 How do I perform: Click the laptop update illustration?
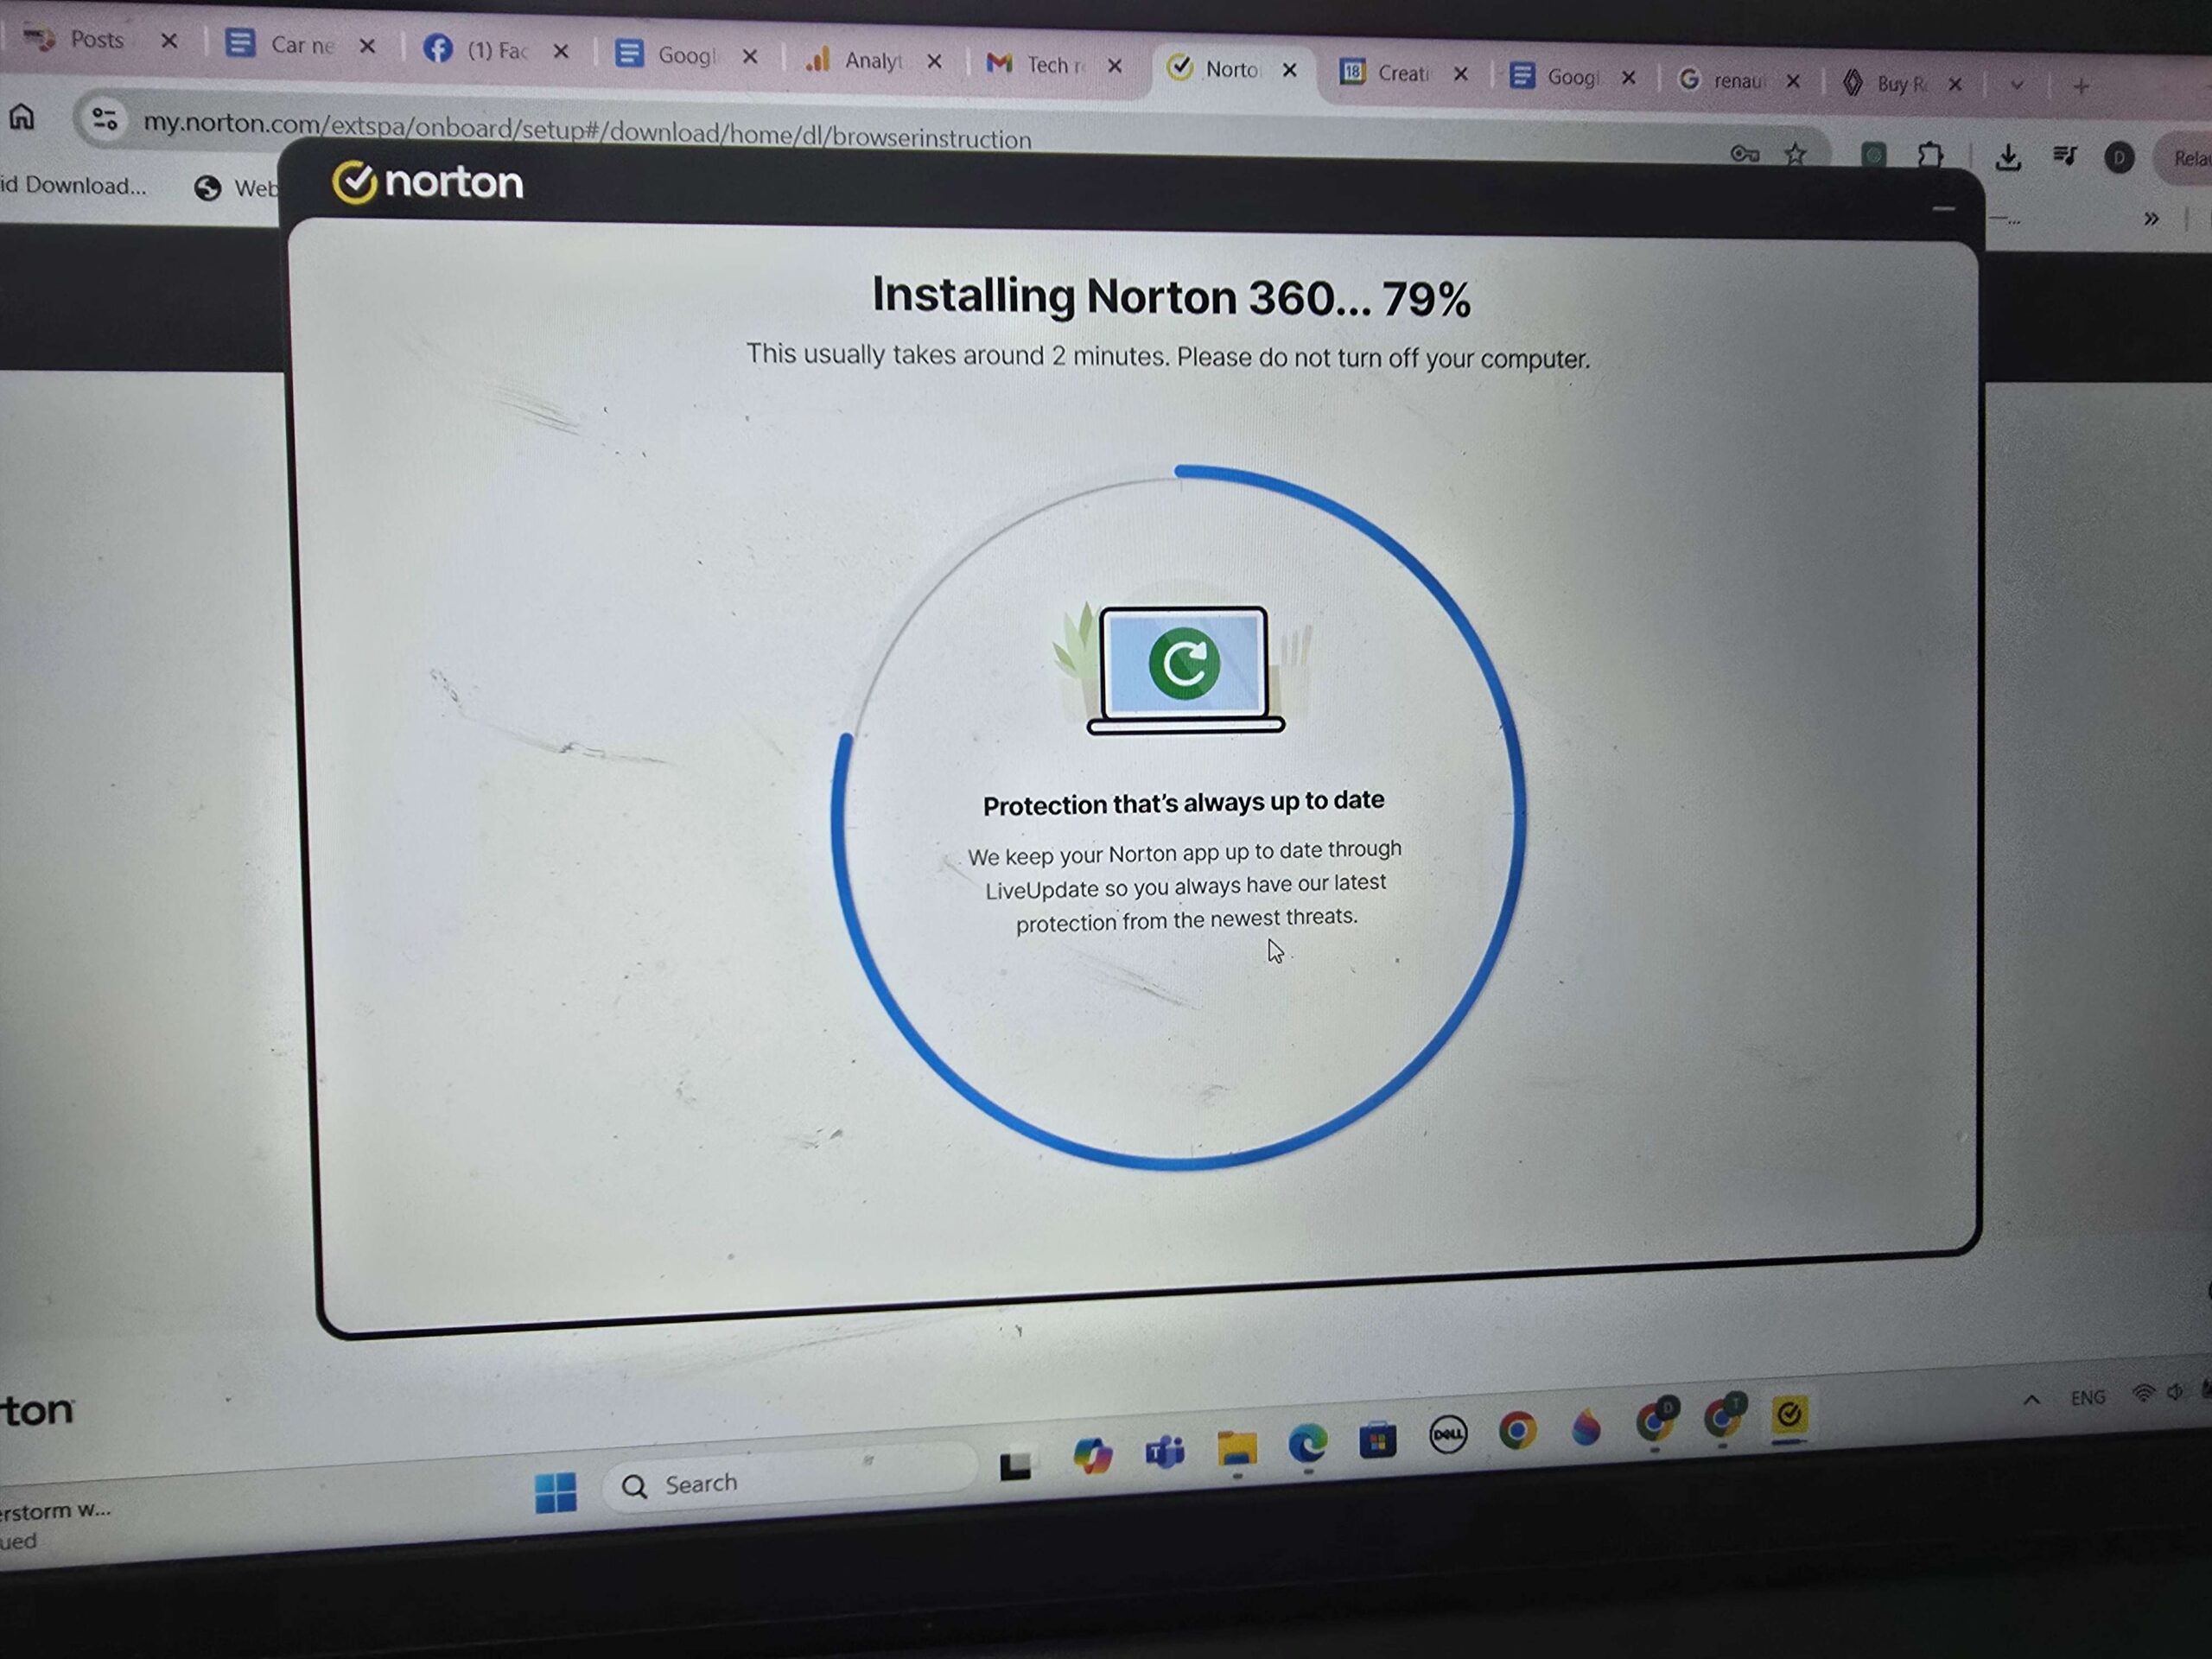pyautogui.click(x=1184, y=668)
